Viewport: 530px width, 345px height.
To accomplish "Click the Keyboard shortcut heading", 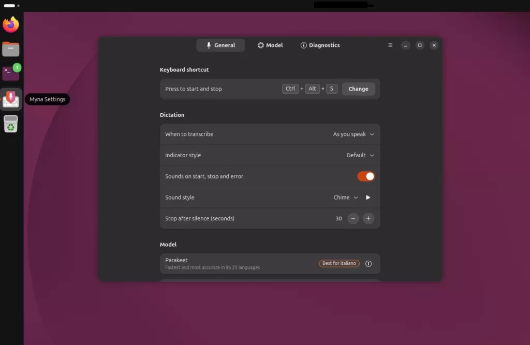I will pyautogui.click(x=184, y=70).
